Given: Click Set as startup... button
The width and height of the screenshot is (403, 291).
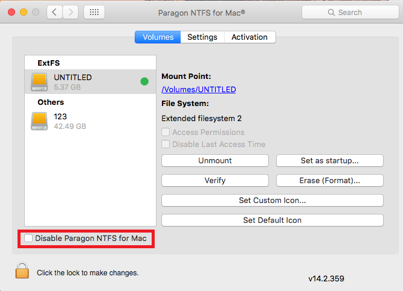Looking at the screenshot, I should pos(330,160).
